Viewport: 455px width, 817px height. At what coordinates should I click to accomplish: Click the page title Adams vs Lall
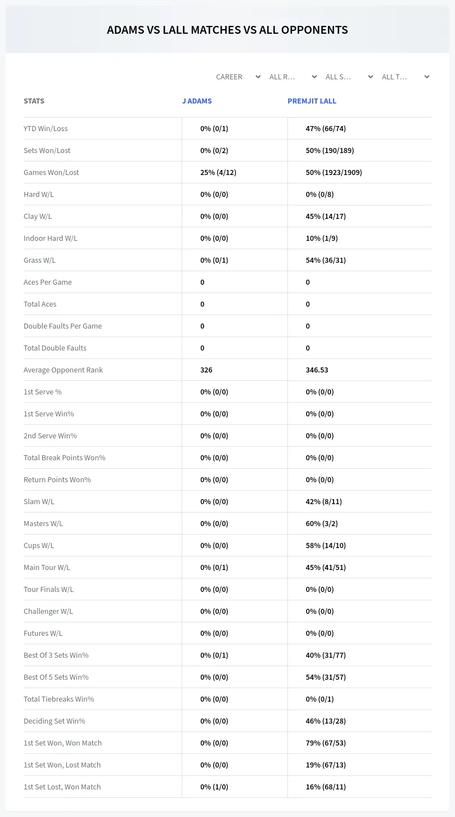click(227, 30)
